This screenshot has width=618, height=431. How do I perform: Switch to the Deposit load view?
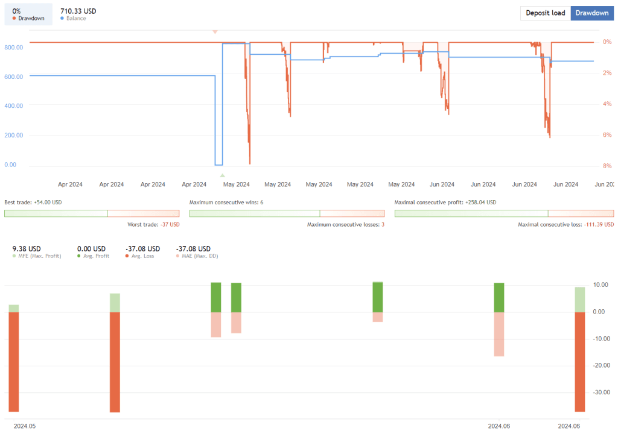[x=545, y=13]
